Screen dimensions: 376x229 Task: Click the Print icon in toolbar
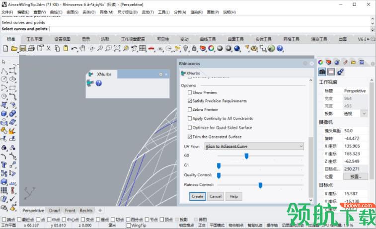tap(31, 49)
